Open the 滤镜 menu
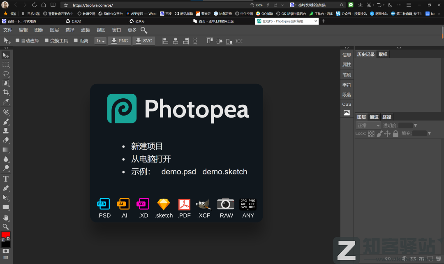This screenshot has height=264, width=444. coord(86,30)
